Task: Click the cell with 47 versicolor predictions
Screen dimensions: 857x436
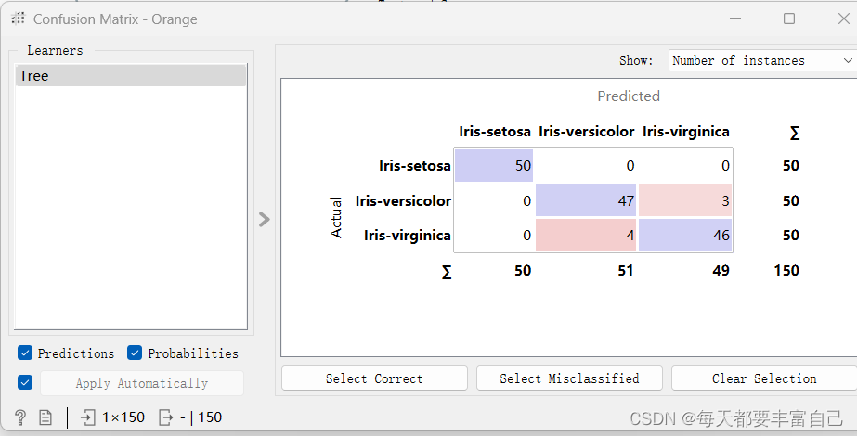Action: (586, 200)
